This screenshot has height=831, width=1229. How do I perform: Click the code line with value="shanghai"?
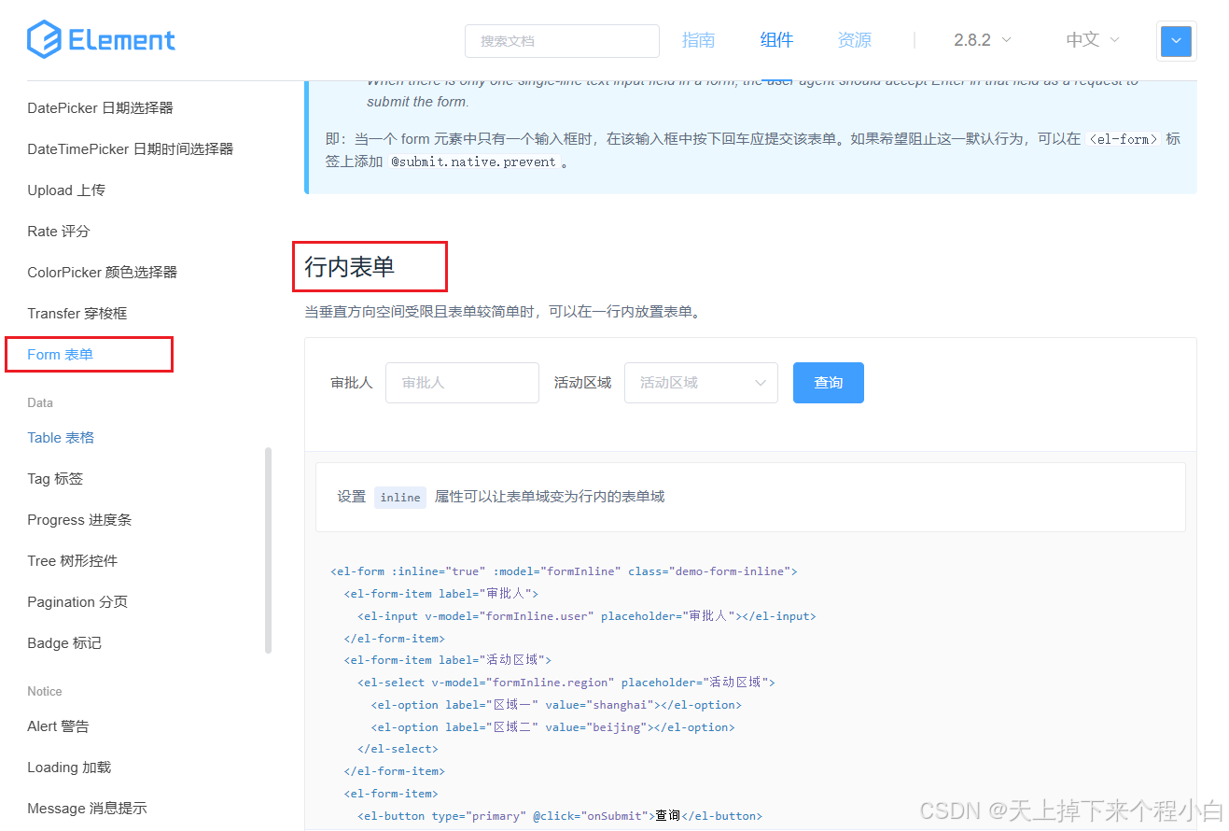pyautogui.click(x=556, y=705)
